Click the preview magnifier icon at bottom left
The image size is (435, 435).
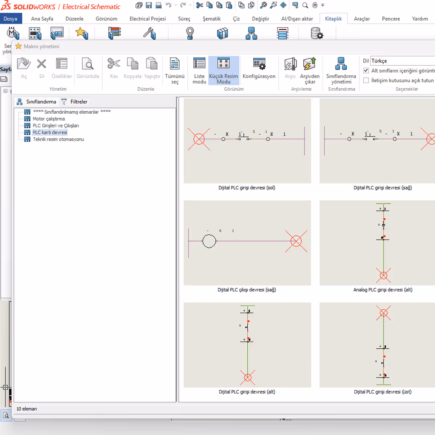tap(6, 415)
